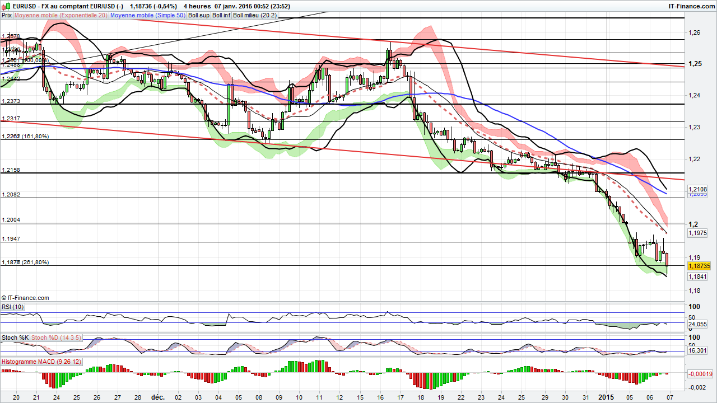
Task: Click the "Boll inf" band label
Action: [220, 15]
